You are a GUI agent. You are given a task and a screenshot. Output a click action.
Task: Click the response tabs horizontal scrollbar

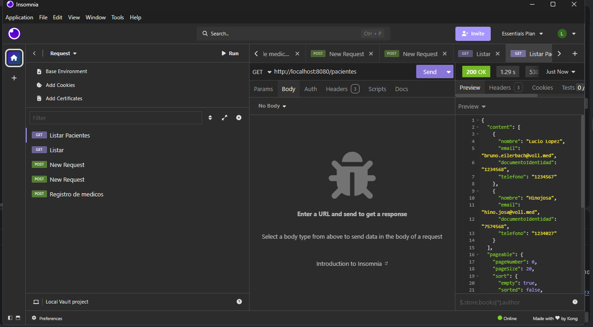[x=496, y=96]
